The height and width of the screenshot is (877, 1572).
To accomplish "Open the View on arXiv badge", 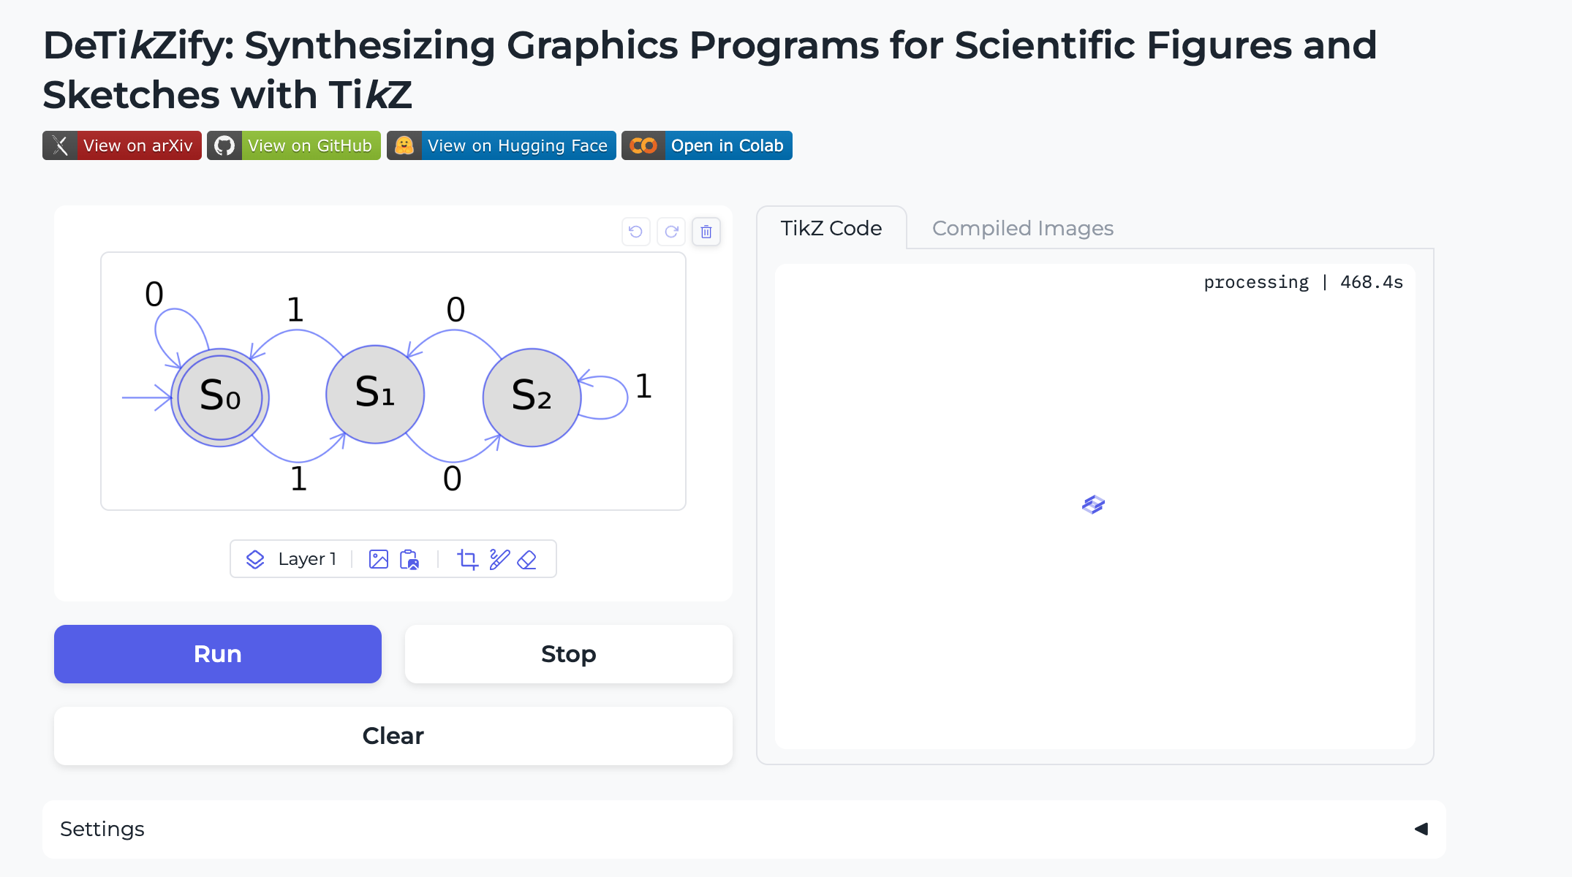I will [x=121, y=145].
